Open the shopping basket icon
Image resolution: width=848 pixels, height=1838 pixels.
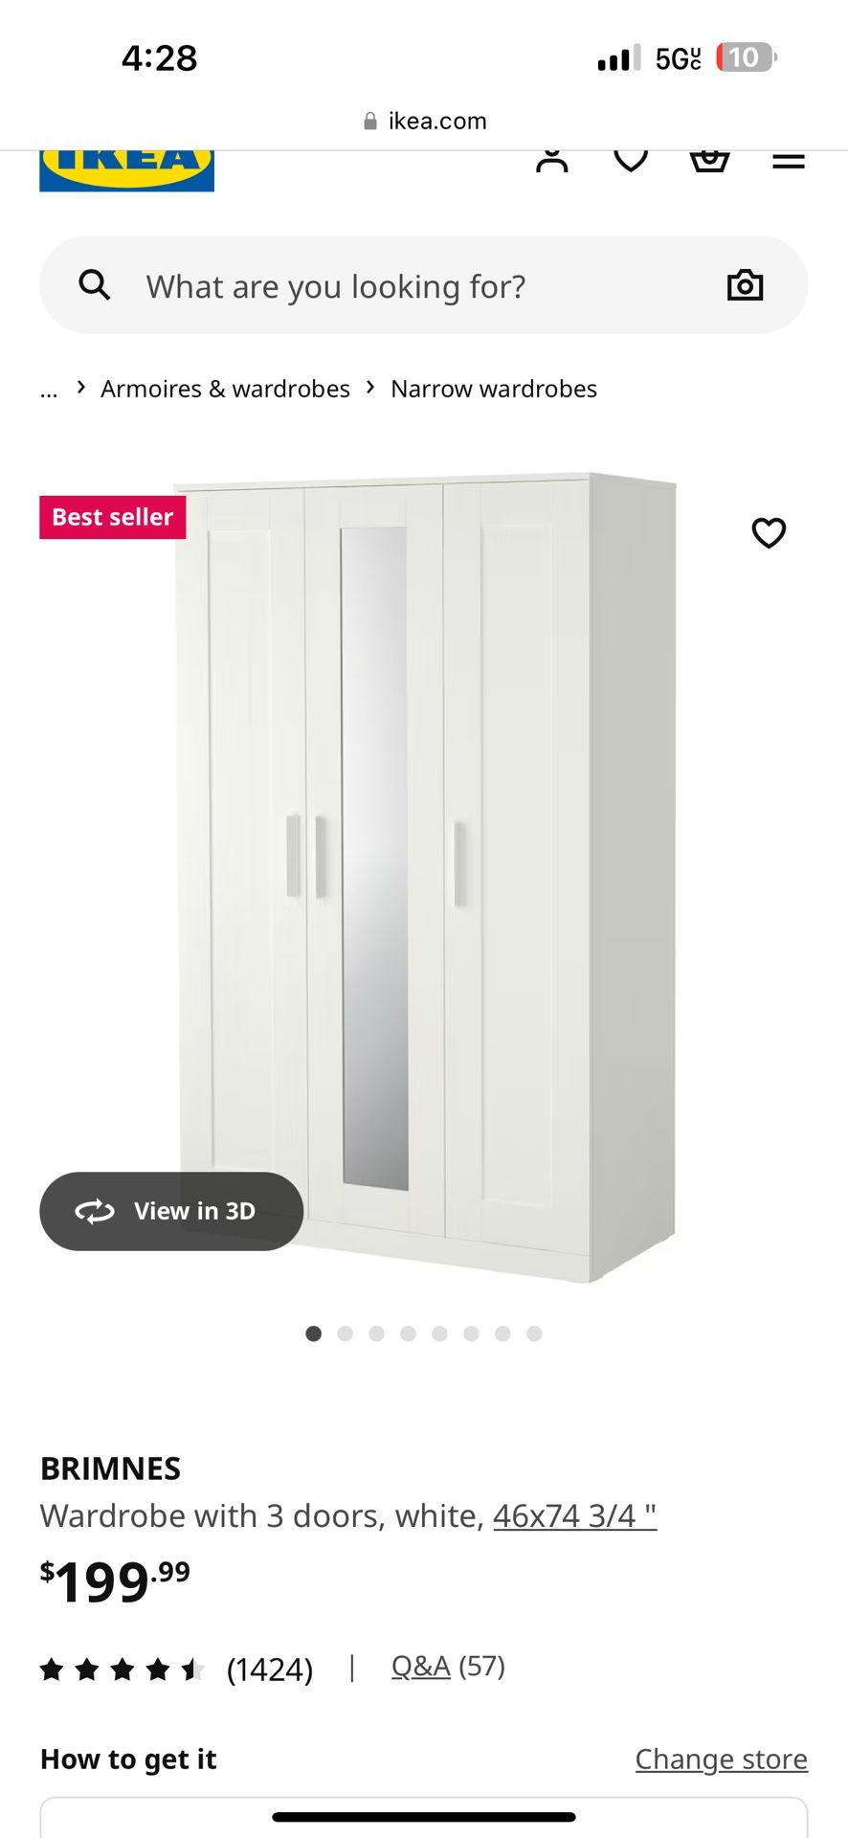click(709, 161)
